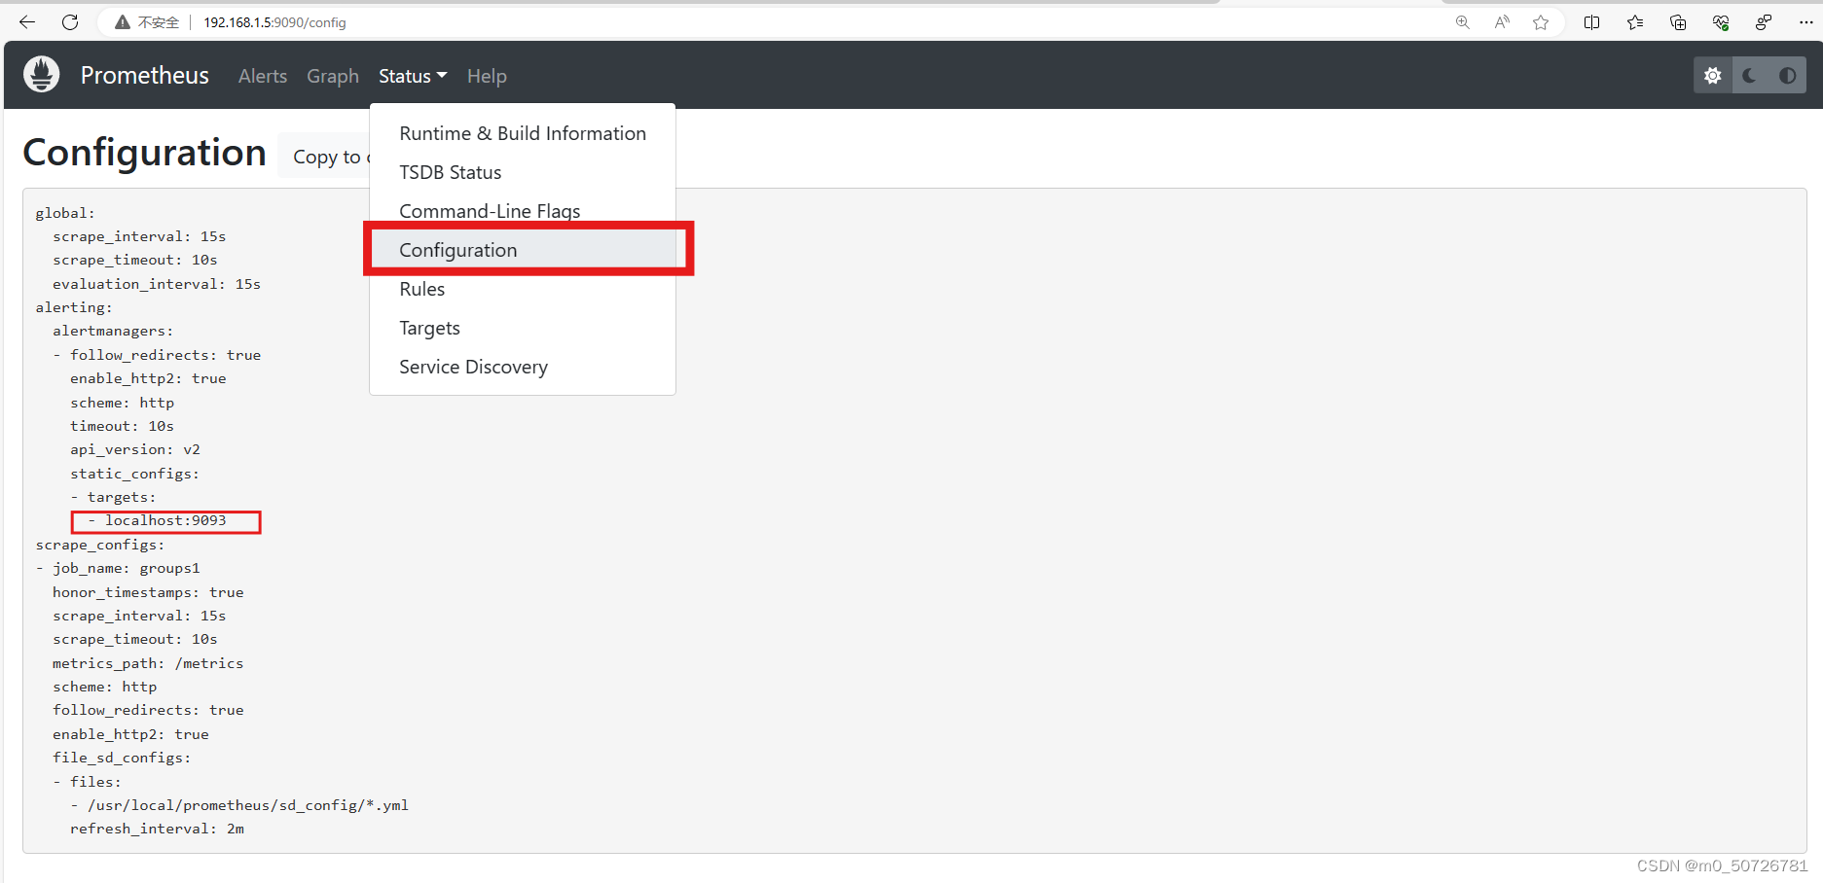Open the browser collections icon
Image resolution: width=1823 pixels, height=883 pixels.
point(1678,22)
